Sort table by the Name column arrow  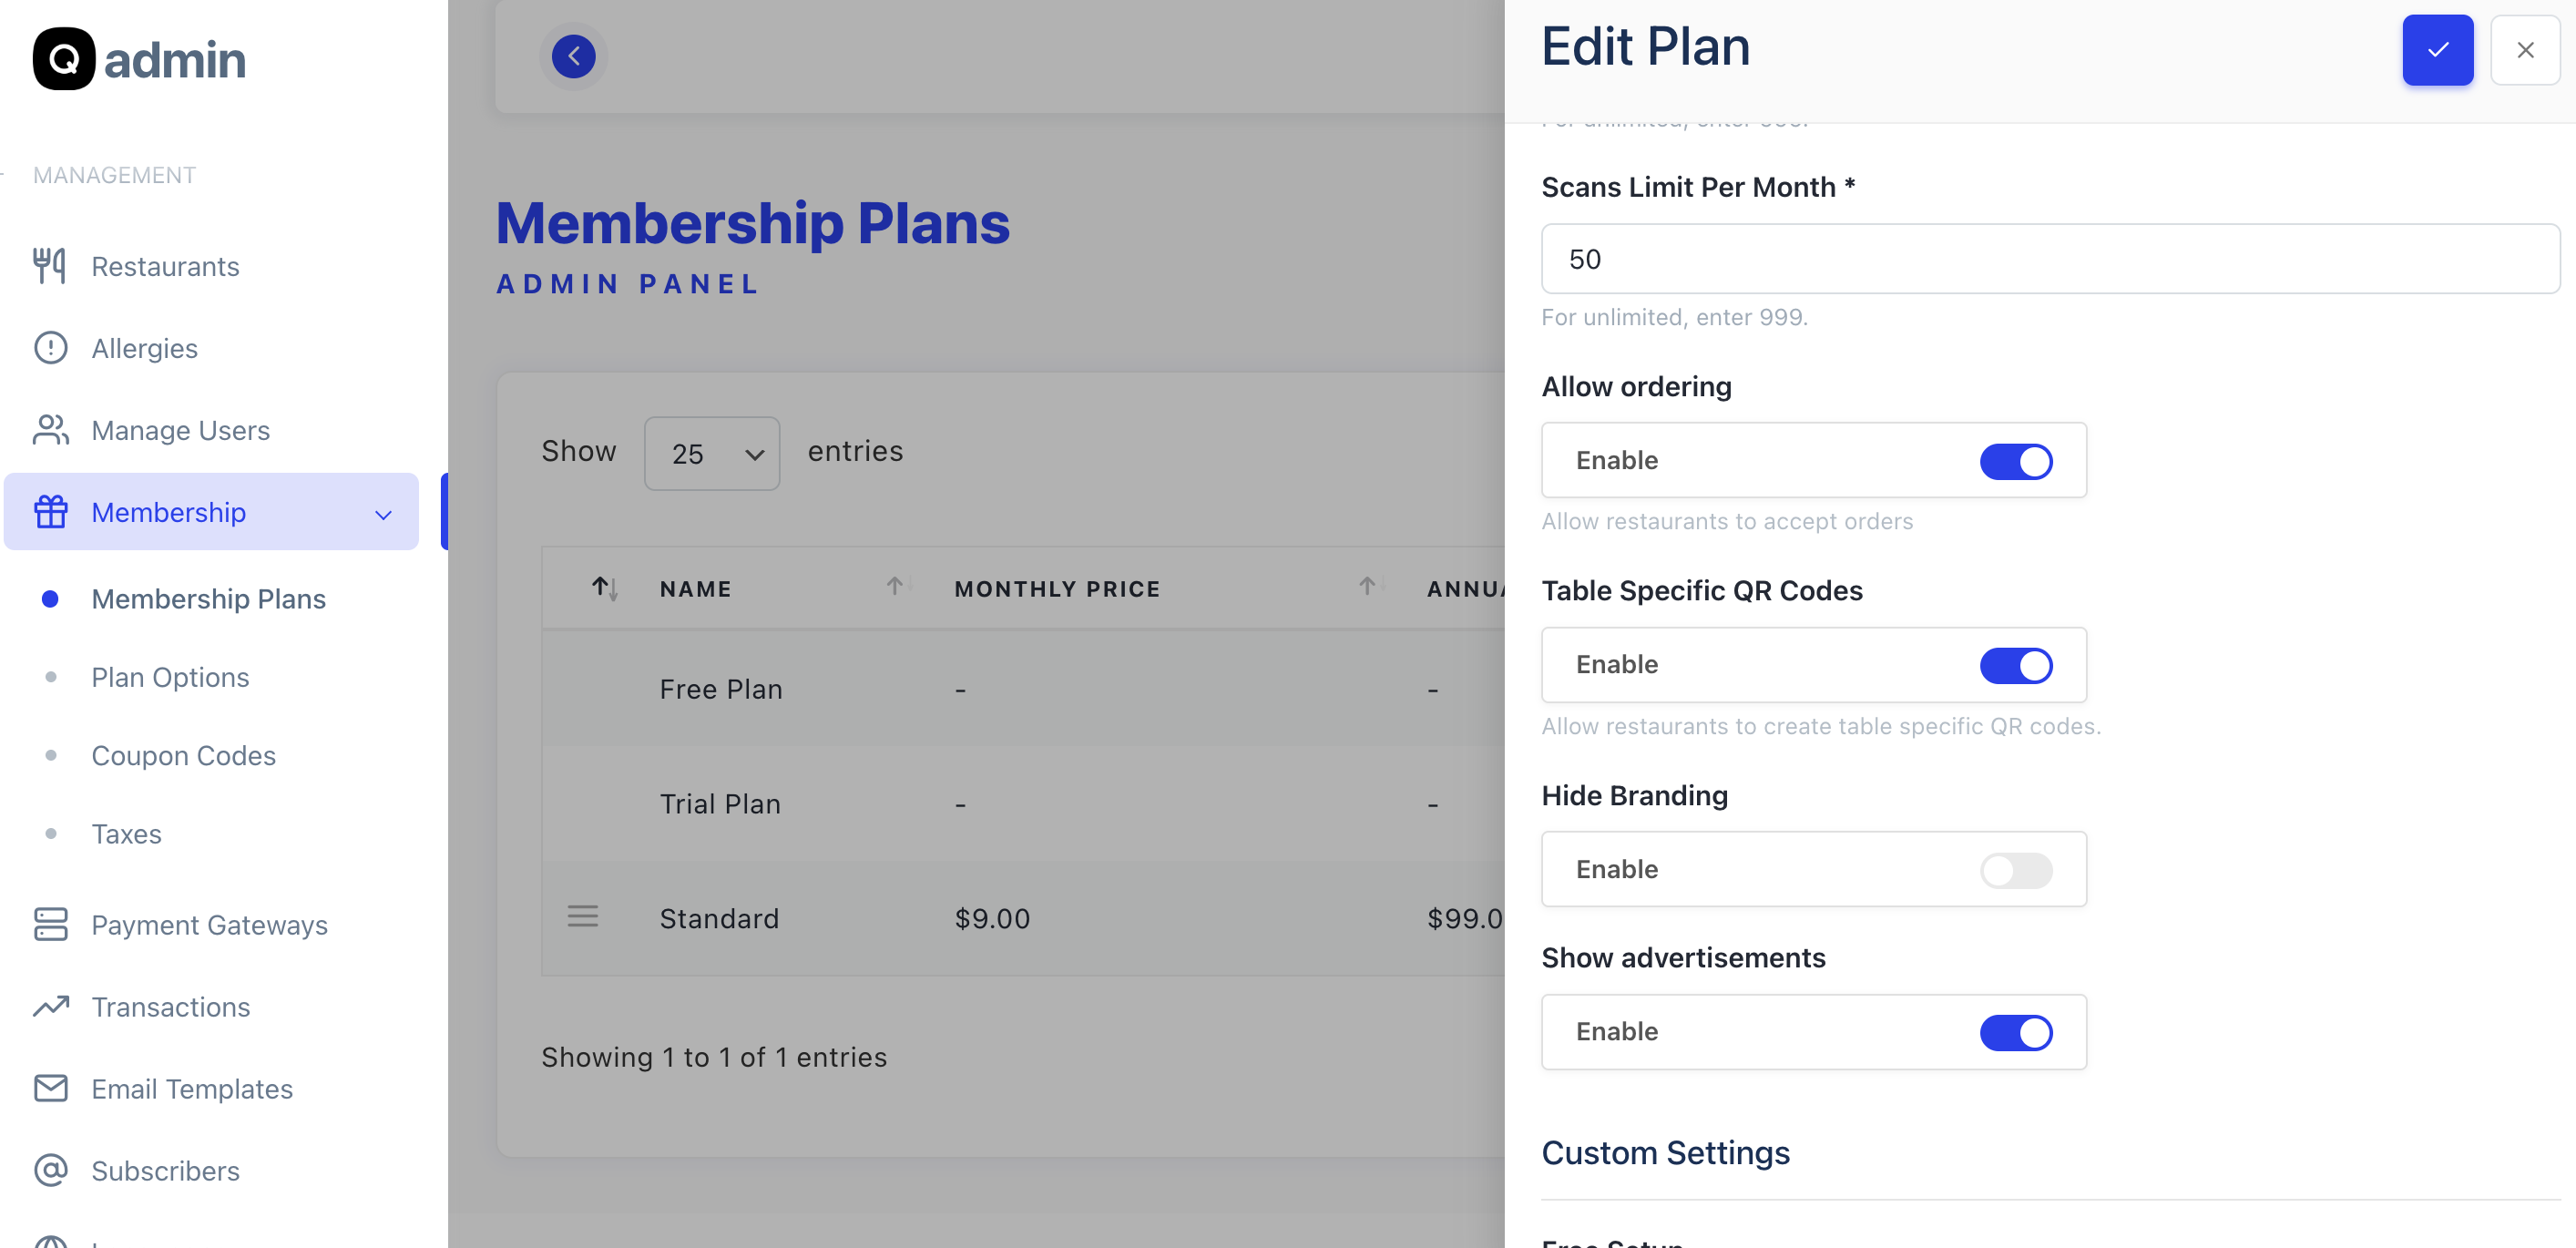895,586
